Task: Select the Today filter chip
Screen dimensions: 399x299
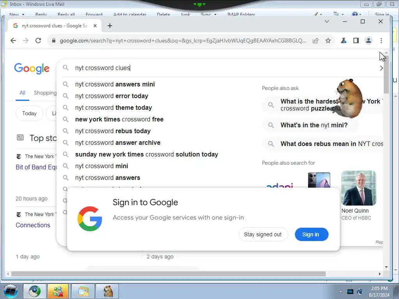Action: [x=29, y=113]
